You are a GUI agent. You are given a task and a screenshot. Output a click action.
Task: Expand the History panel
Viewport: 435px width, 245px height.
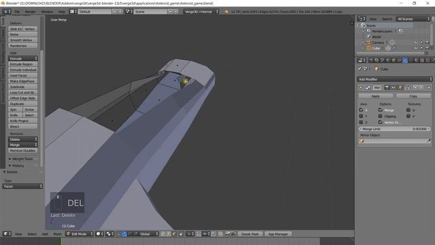[18, 165]
